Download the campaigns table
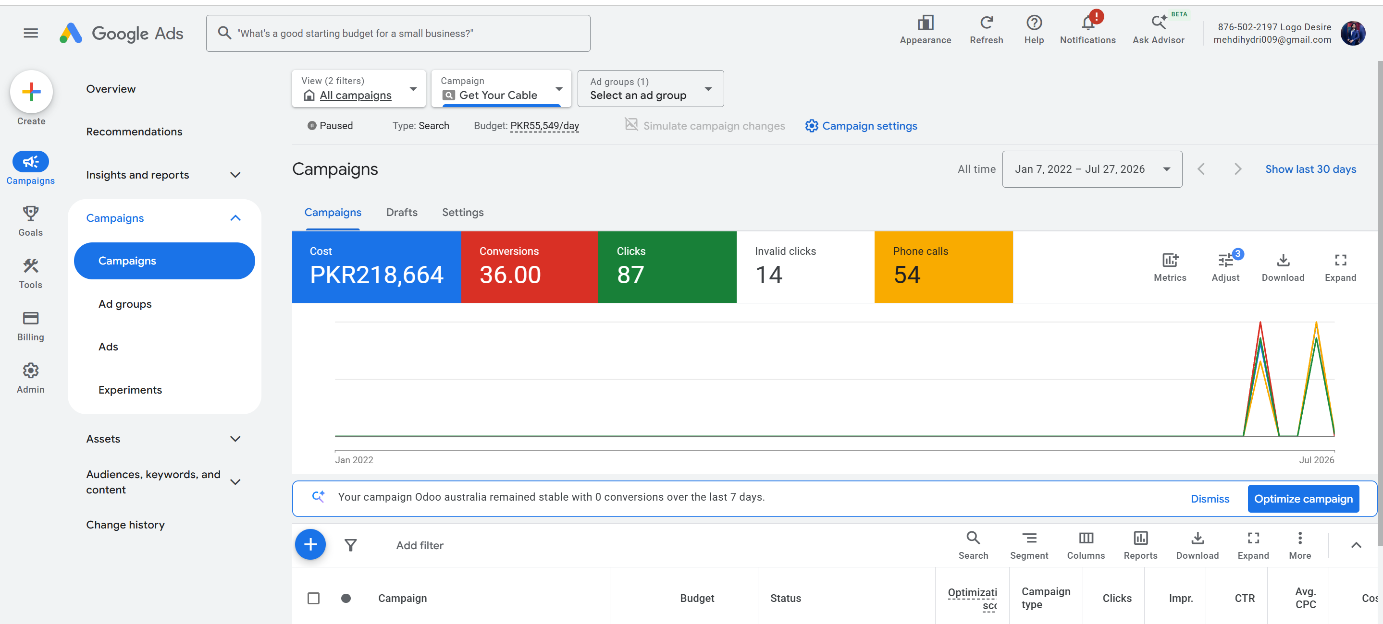Viewport: 1383px width, 624px height. [x=1197, y=545]
